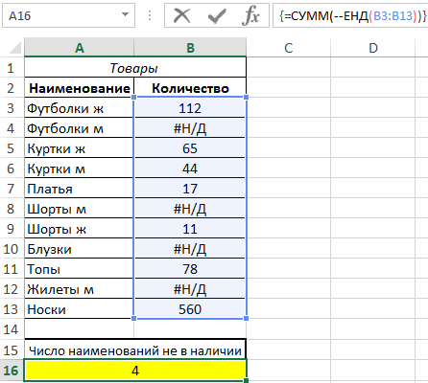
Task: Select row 14 header
Action: point(12,329)
